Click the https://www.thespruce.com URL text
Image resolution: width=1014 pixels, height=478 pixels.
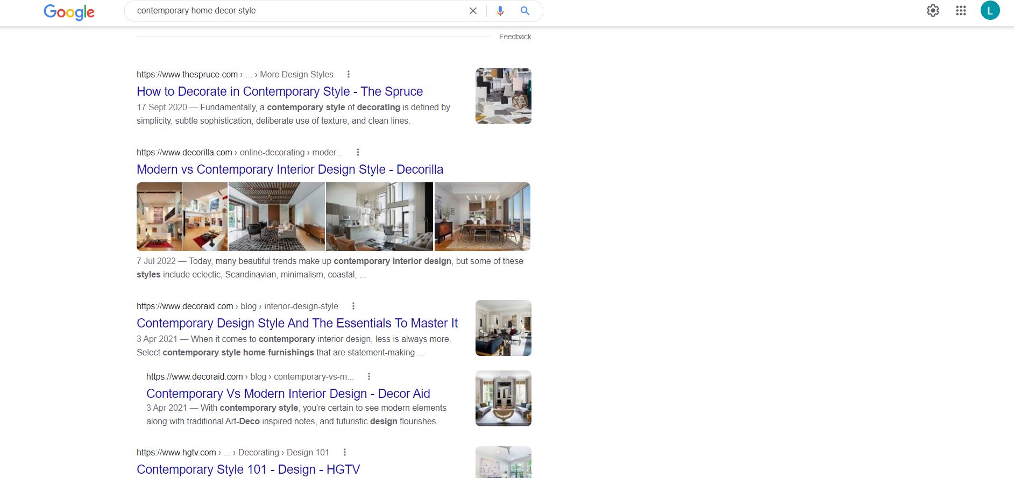click(x=187, y=74)
